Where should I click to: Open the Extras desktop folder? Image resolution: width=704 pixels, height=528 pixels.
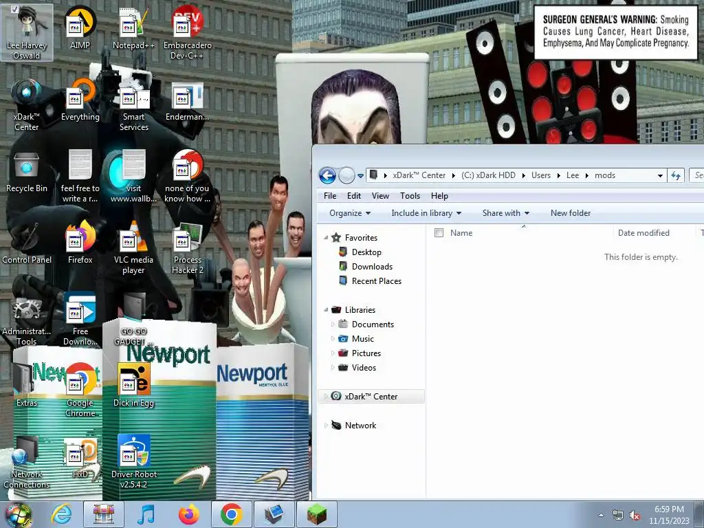(x=27, y=385)
